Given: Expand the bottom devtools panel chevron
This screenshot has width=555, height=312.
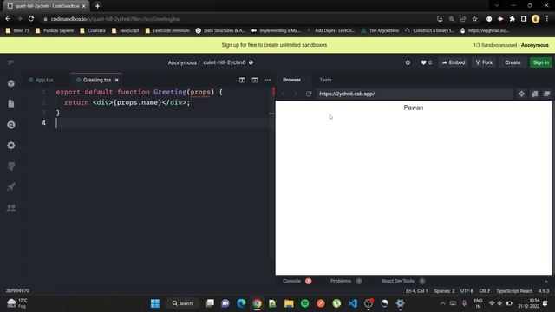Looking at the screenshot, I should pos(545,281).
